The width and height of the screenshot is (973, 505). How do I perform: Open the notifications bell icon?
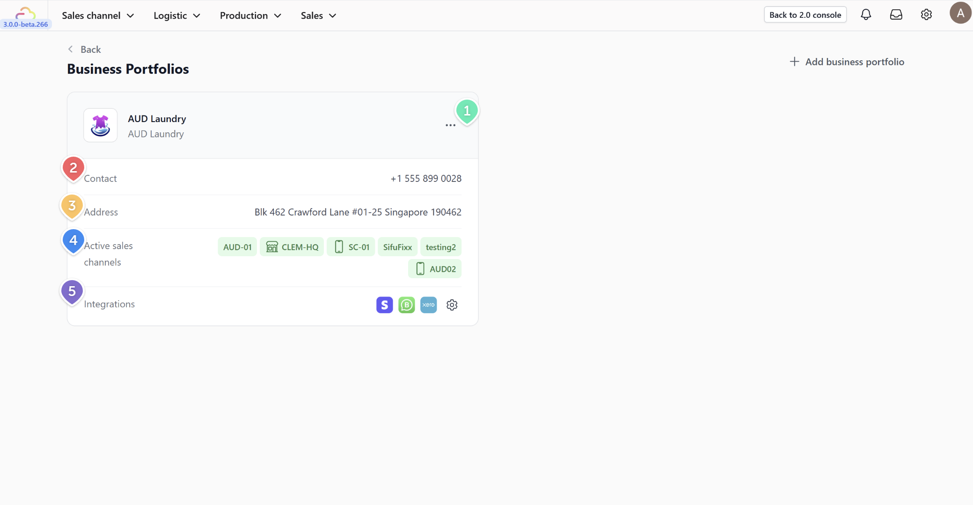(x=866, y=15)
